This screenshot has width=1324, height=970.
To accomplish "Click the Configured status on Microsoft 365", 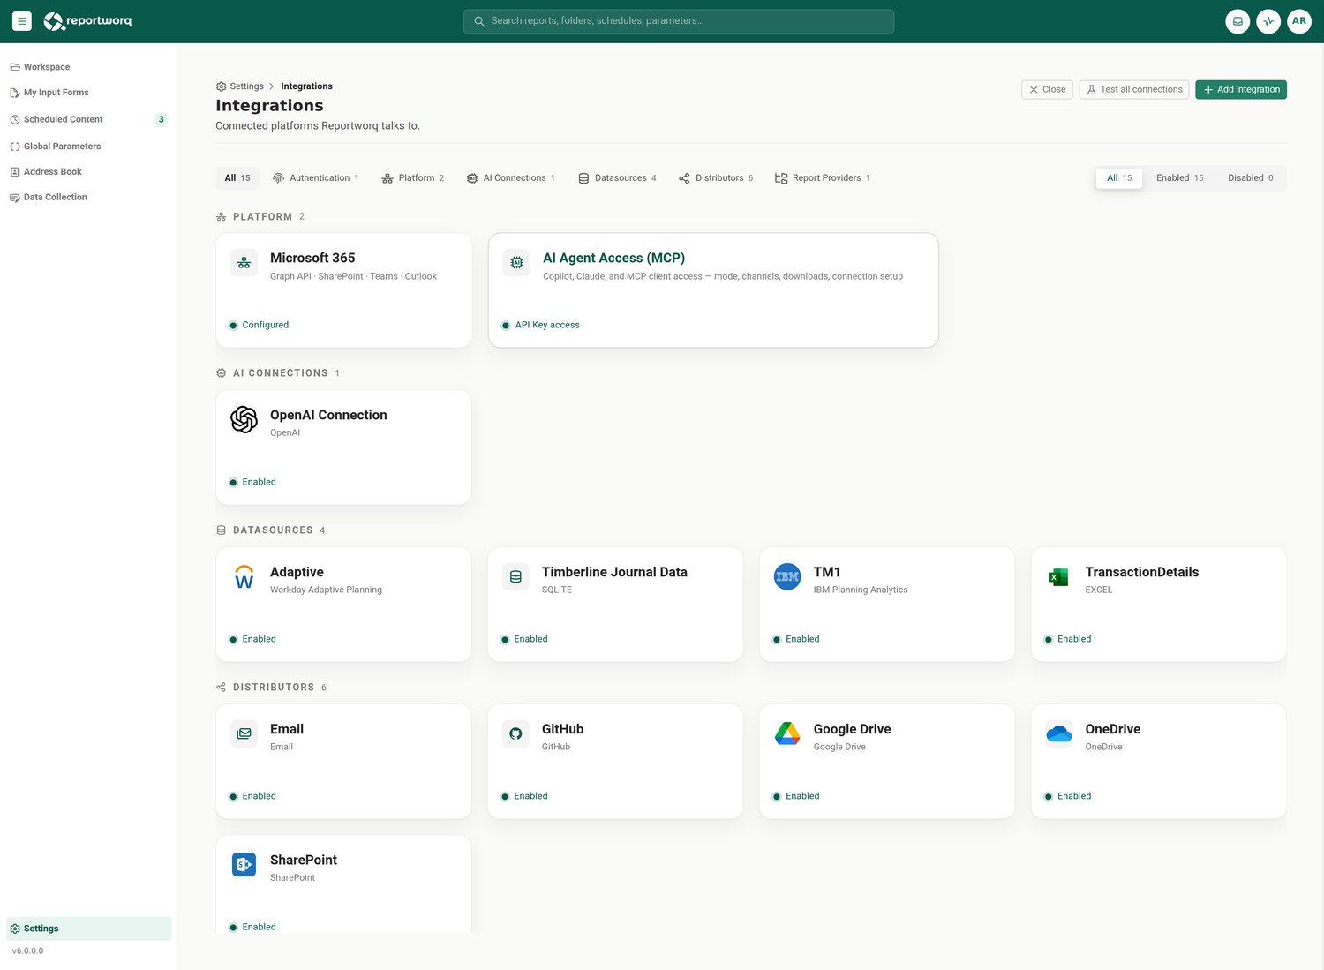I will (x=265, y=326).
